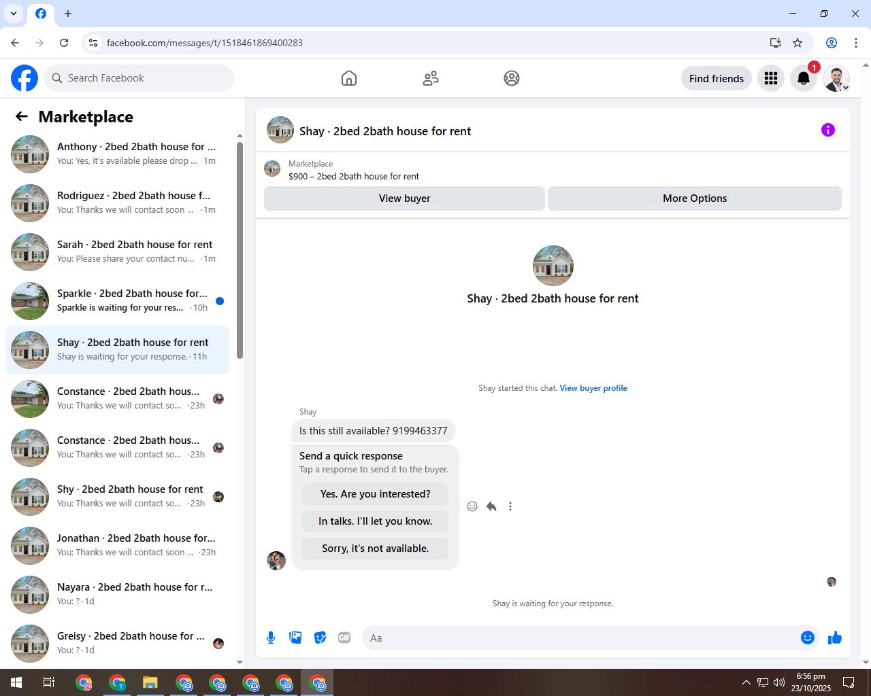
Task: Click the browser address bar URL
Action: [x=205, y=43]
